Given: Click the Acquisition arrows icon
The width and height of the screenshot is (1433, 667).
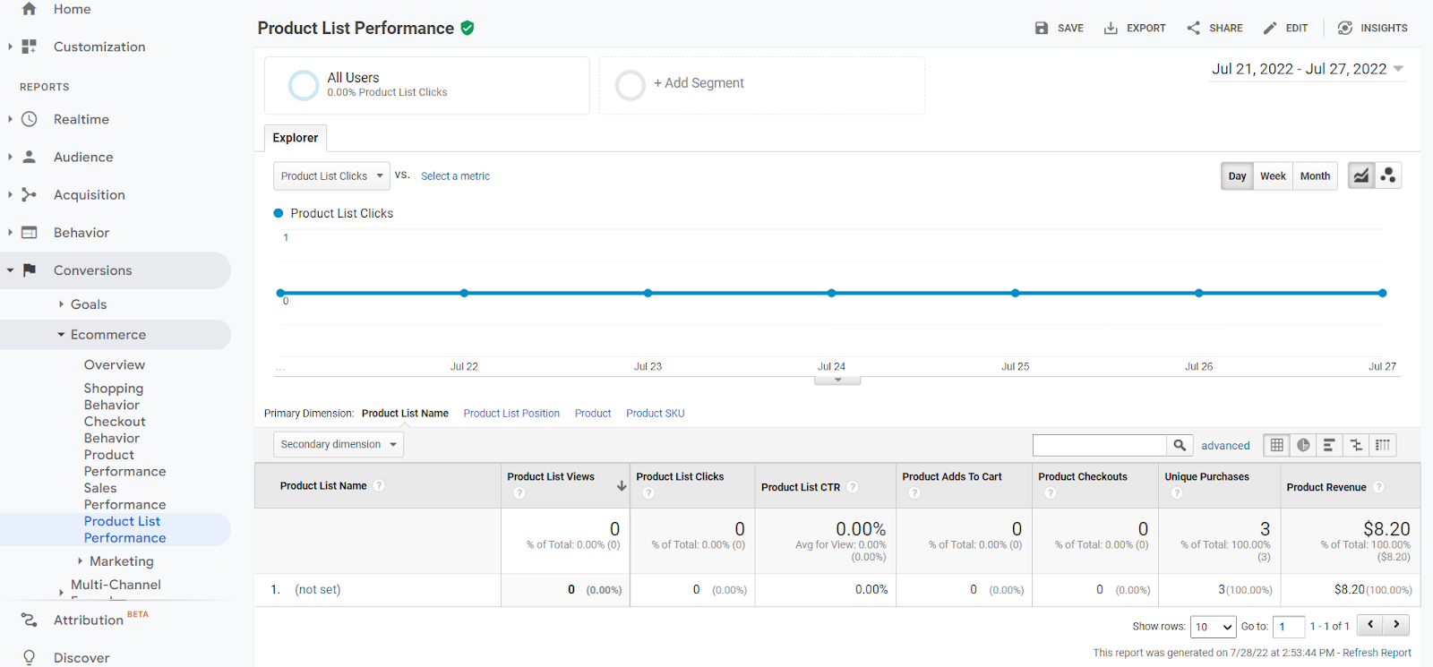Looking at the screenshot, I should (29, 194).
